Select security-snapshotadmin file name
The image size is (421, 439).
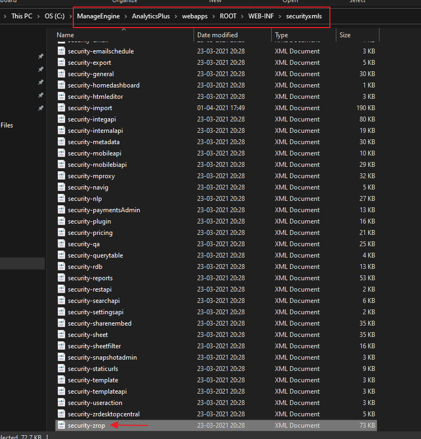pyautogui.click(x=102, y=357)
